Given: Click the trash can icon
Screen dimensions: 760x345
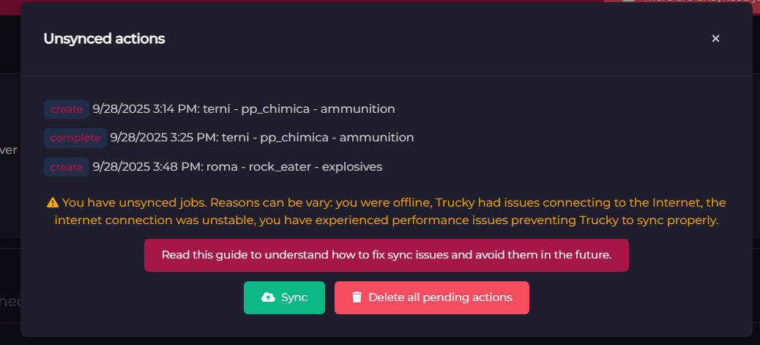Looking at the screenshot, I should pyautogui.click(x=357, y=297).
